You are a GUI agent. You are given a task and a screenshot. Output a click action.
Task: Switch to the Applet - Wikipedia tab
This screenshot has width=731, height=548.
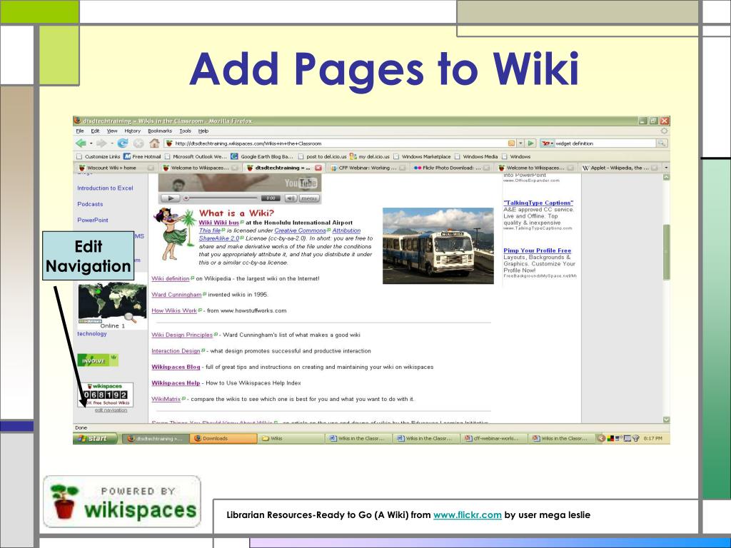619,168
